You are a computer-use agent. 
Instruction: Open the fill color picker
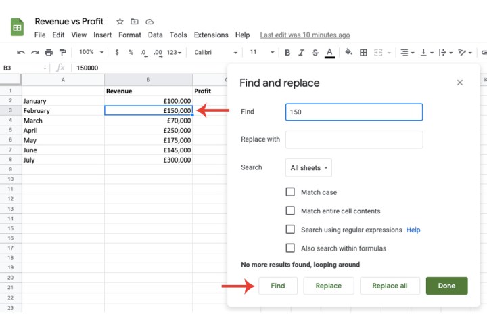tap(348, 52)
